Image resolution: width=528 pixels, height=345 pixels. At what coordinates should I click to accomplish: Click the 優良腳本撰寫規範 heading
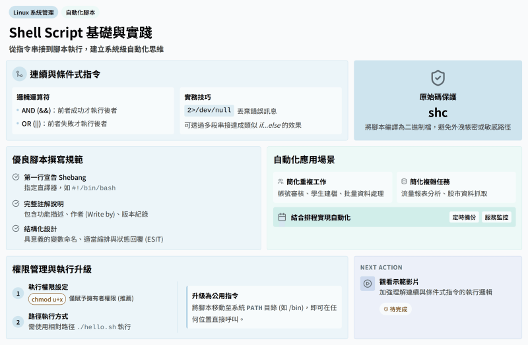(48, 159)
